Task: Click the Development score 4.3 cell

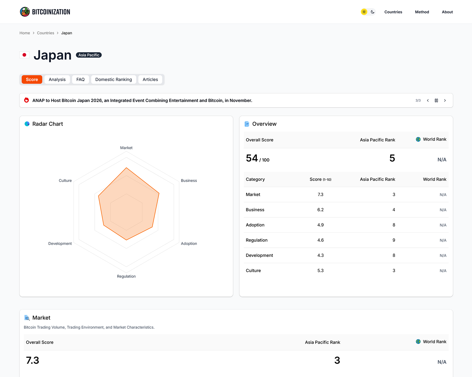Action: coord(320,255)
